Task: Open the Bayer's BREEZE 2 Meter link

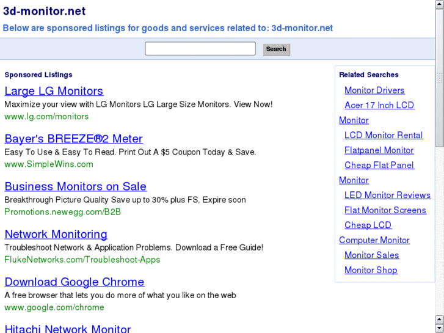Action: 74,139
